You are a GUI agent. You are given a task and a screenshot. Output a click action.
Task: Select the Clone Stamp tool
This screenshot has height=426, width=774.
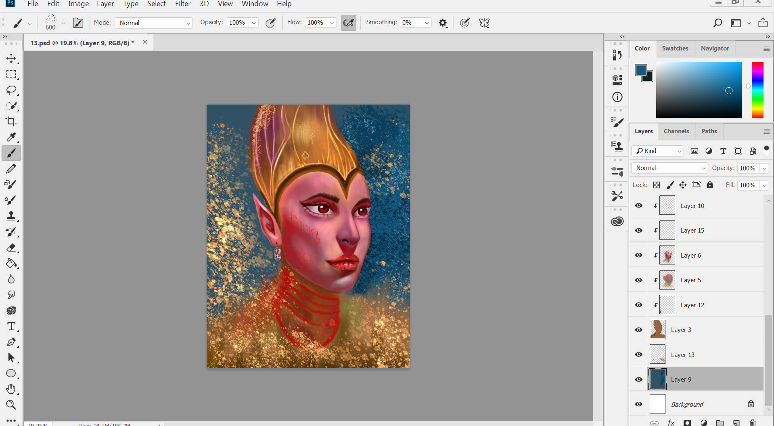(11, 216)
